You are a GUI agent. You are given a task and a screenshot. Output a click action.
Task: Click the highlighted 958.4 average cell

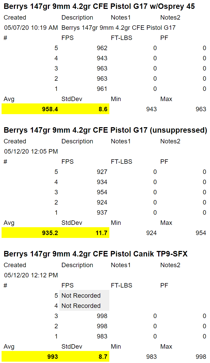click(50, 109)
